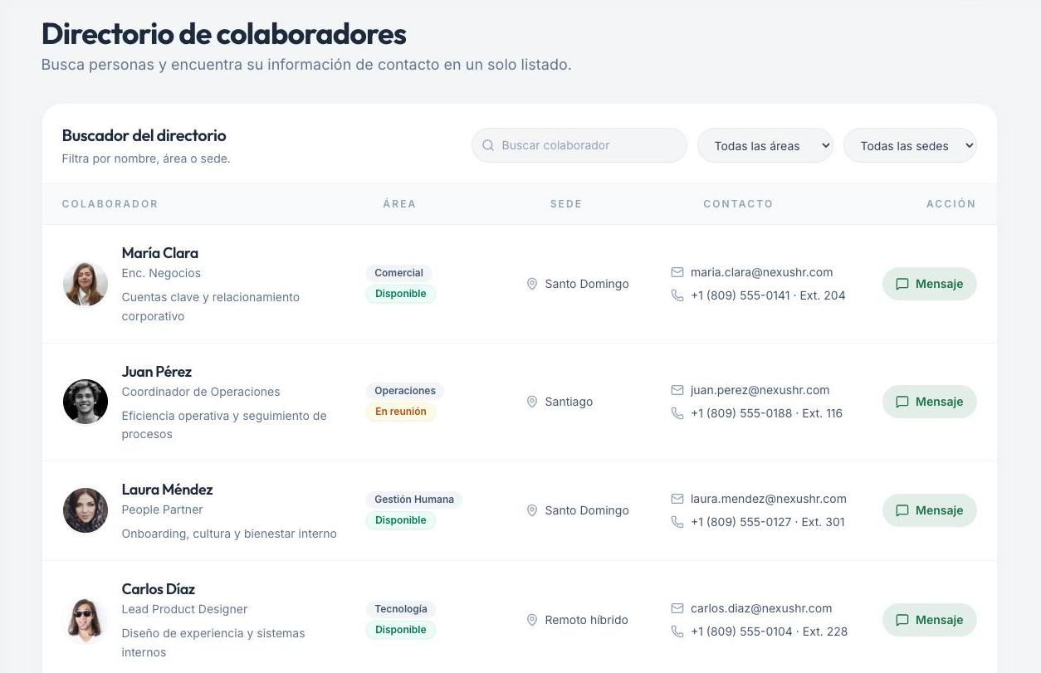Click the phone icon next to Ext. 301
The image size is (1041, 673).
[677, 522]
